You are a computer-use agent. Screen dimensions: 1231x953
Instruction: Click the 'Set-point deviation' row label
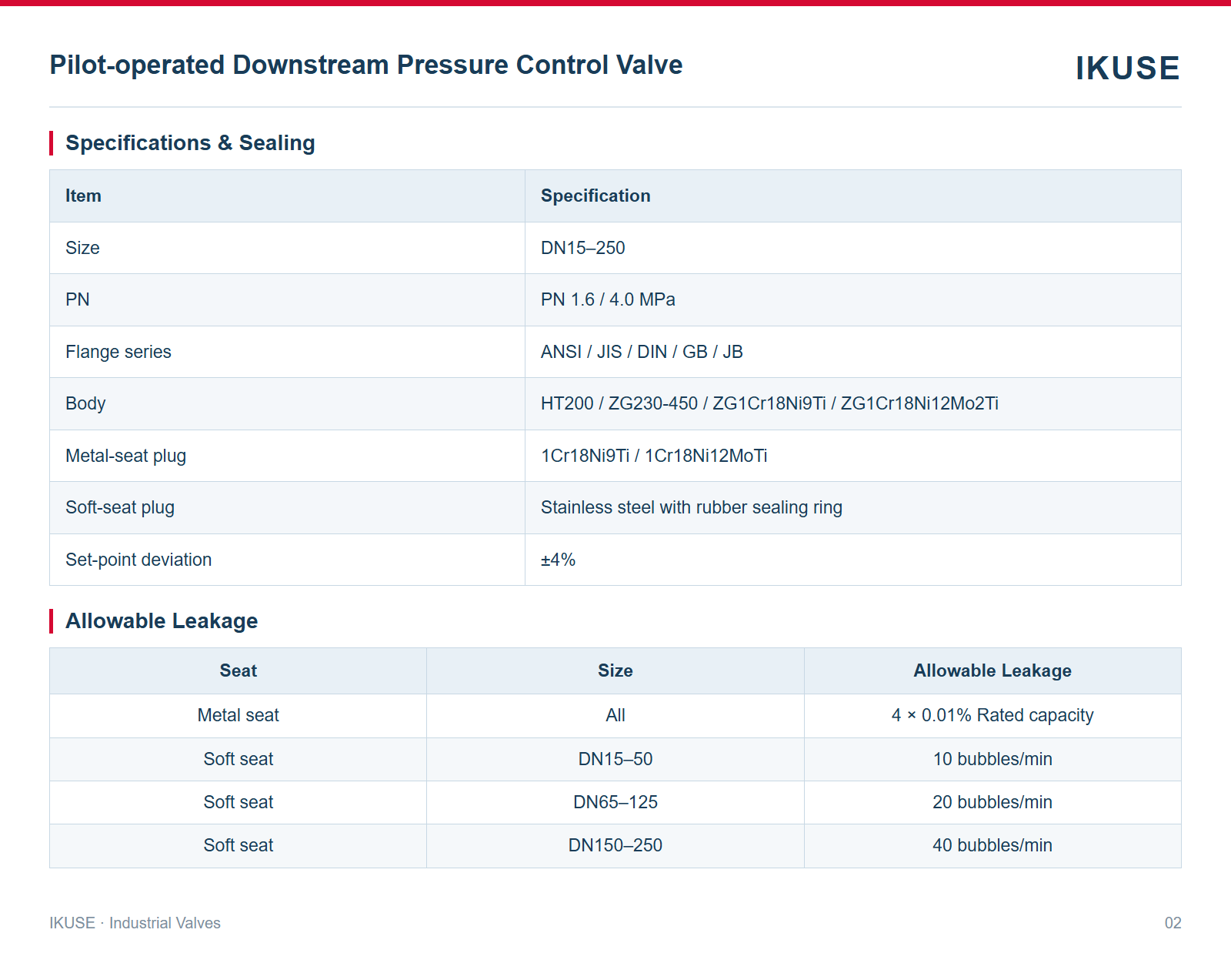tap(138, 560)
